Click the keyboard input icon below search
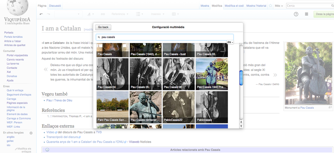Viewport: 334px width, 153px height. [x=230, y=42]
